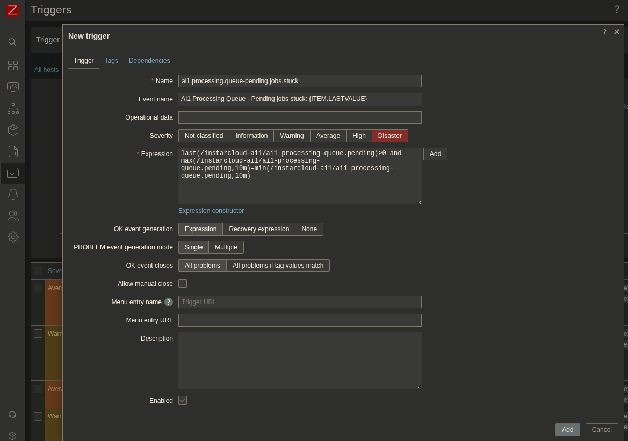
Task: Select Expression for OK event generation
Action: click(x=201, y=229)
